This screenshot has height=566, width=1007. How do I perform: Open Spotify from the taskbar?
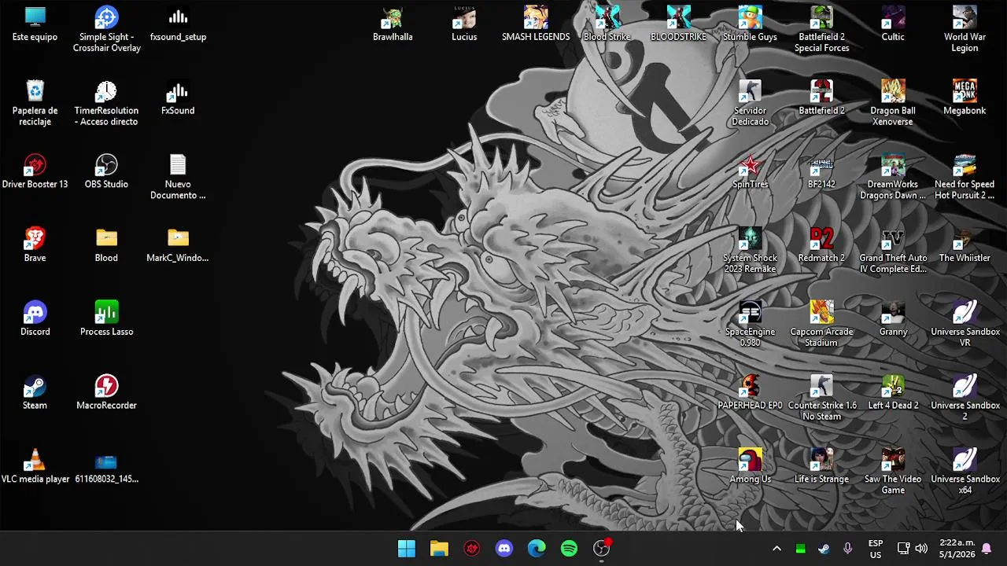pyautogui.click(x=569, y=548)
